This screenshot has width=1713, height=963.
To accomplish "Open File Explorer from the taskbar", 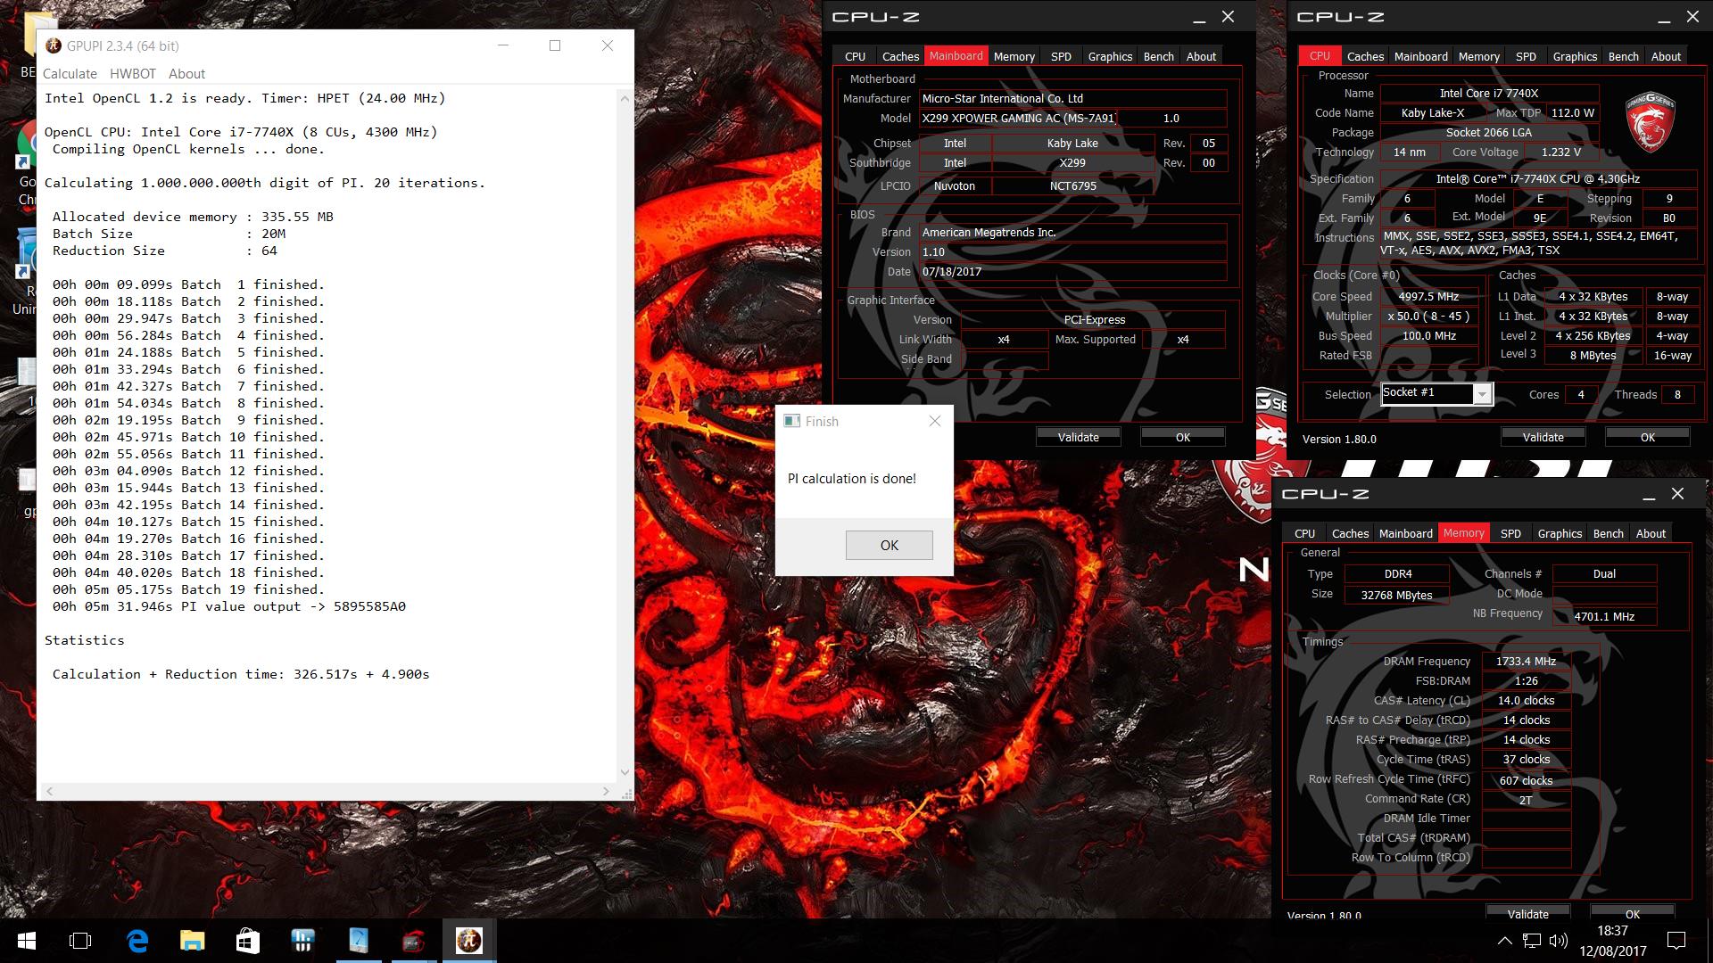I will point(193,941).
